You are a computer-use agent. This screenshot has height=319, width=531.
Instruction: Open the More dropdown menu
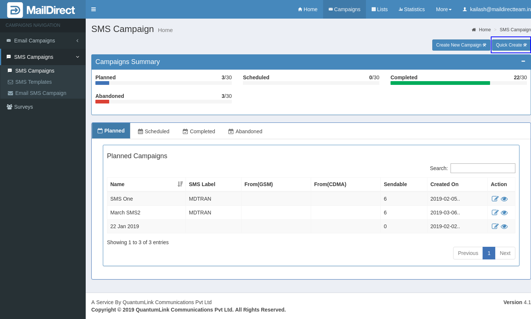click(443, 9)
